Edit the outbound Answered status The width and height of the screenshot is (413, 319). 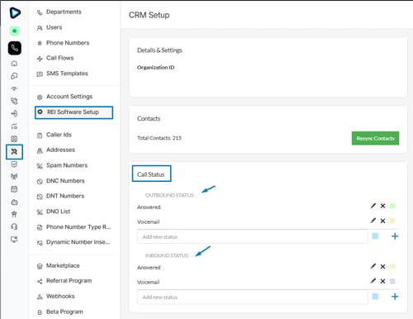click(x=373, y=206)
